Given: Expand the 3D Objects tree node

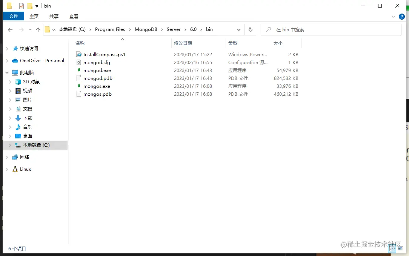Looking at the screenshot, I should (10, 82).
